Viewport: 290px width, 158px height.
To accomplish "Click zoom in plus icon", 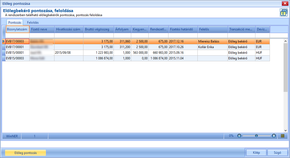I will pyautogui.click(x=274, y=136).
